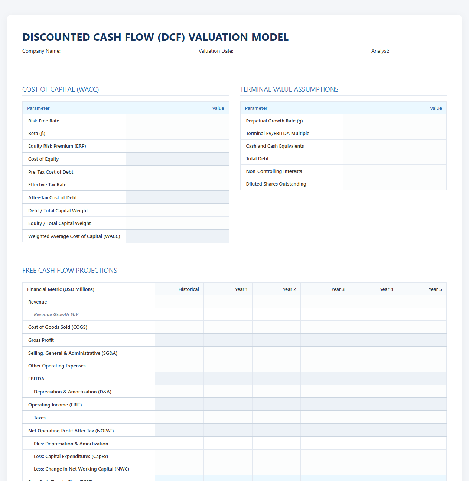Click the WACC calculated value cell
This screenshot has height=481, width=469.
177,236
